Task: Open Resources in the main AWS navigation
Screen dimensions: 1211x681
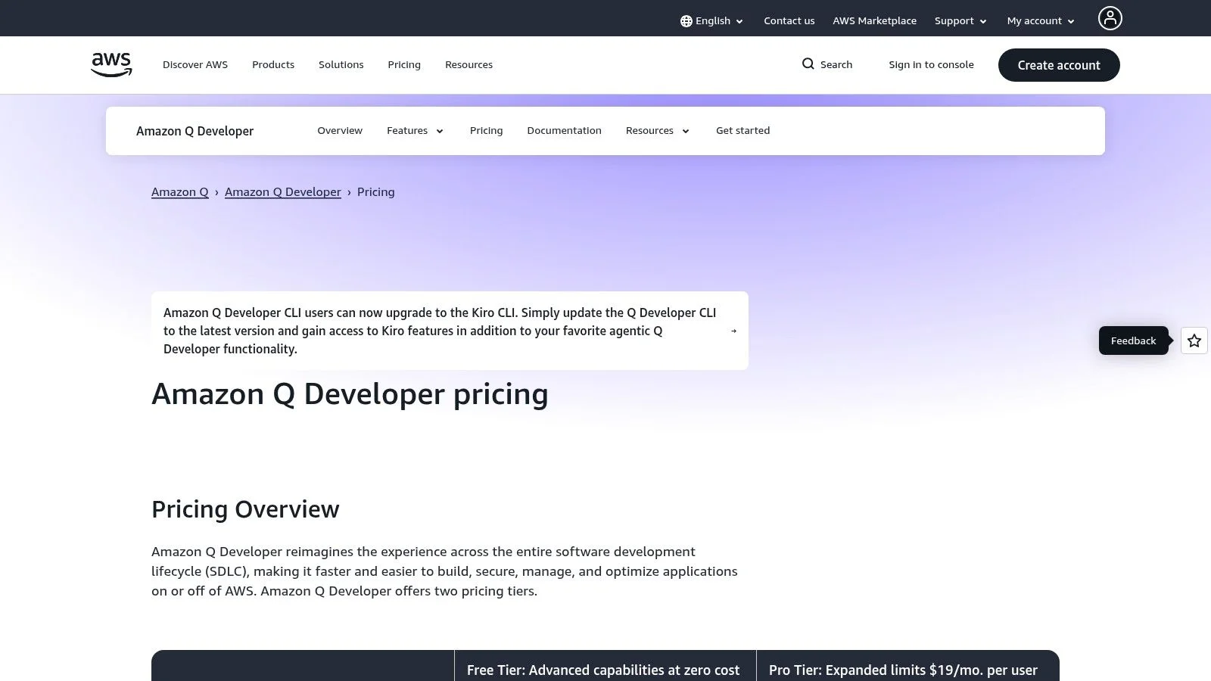Action: click(x=469, y=65)
